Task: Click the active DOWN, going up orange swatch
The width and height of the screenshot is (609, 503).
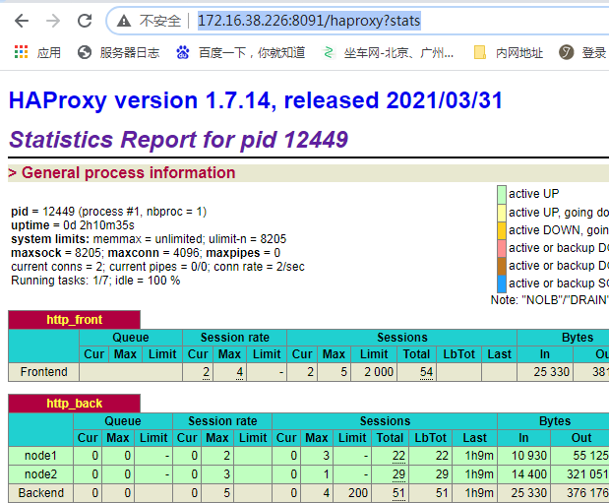Action: 502,230
